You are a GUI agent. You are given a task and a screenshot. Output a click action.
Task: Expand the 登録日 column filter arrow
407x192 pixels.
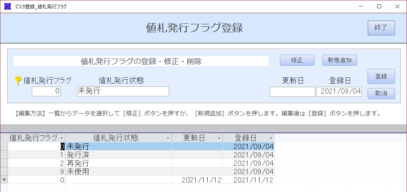point(271,138)
